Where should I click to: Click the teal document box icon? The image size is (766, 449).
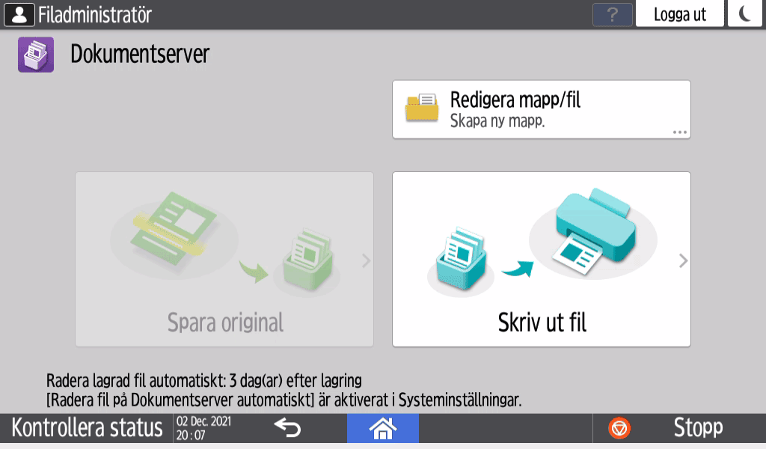pos(461,260)
